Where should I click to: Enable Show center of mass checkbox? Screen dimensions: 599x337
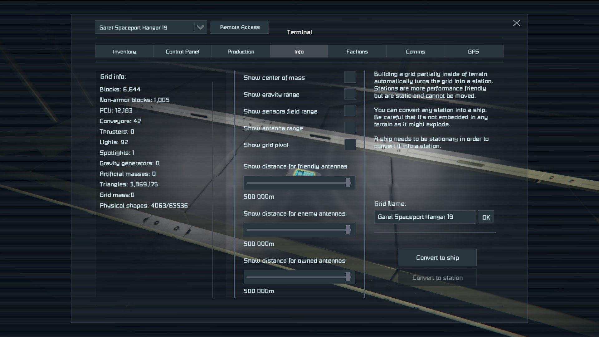point(350,77)
